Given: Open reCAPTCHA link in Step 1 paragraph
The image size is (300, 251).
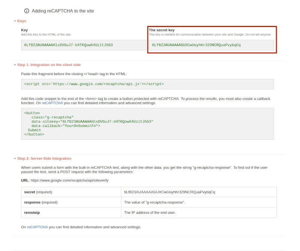Looking at the screenshot, I should point(52,103).
